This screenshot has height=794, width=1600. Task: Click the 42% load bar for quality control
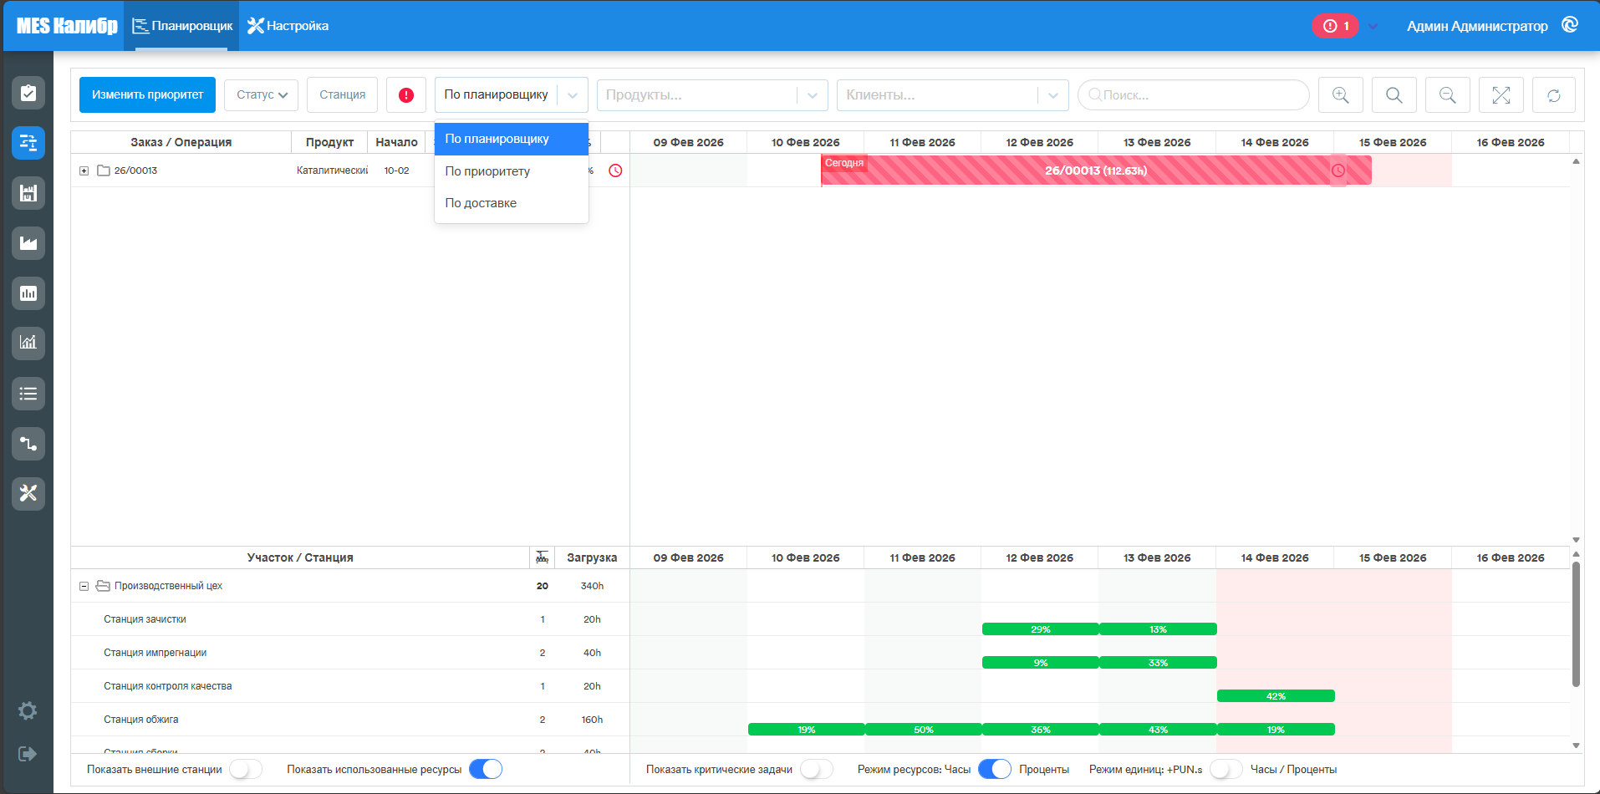point(1276,696)
